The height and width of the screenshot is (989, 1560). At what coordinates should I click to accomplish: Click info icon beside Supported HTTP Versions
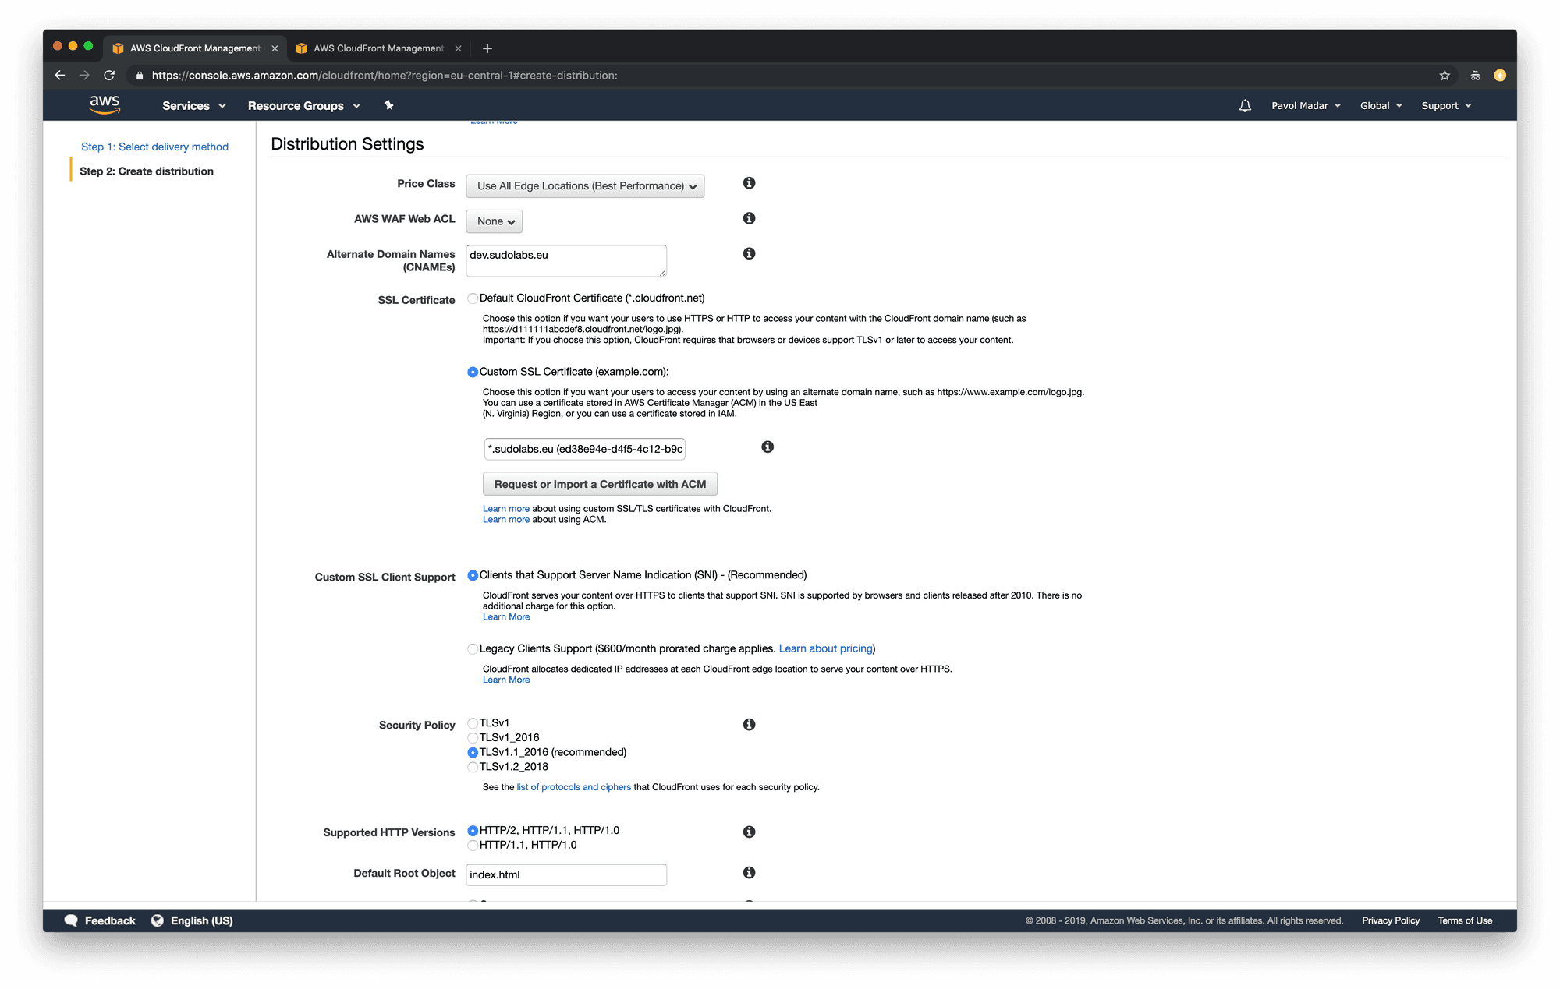749,832
